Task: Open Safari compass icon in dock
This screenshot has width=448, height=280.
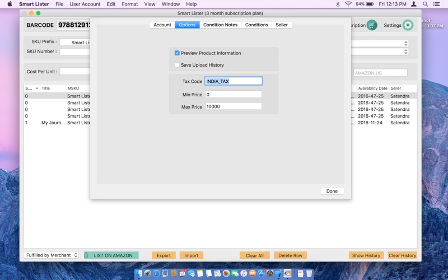Action: point(156,273)
